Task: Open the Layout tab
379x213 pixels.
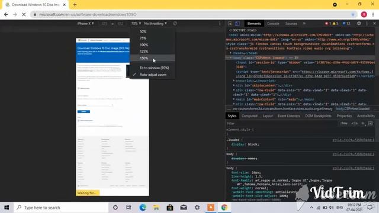Action: coord(268,116)
